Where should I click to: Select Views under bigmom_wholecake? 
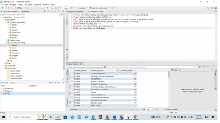click(14, 27)
